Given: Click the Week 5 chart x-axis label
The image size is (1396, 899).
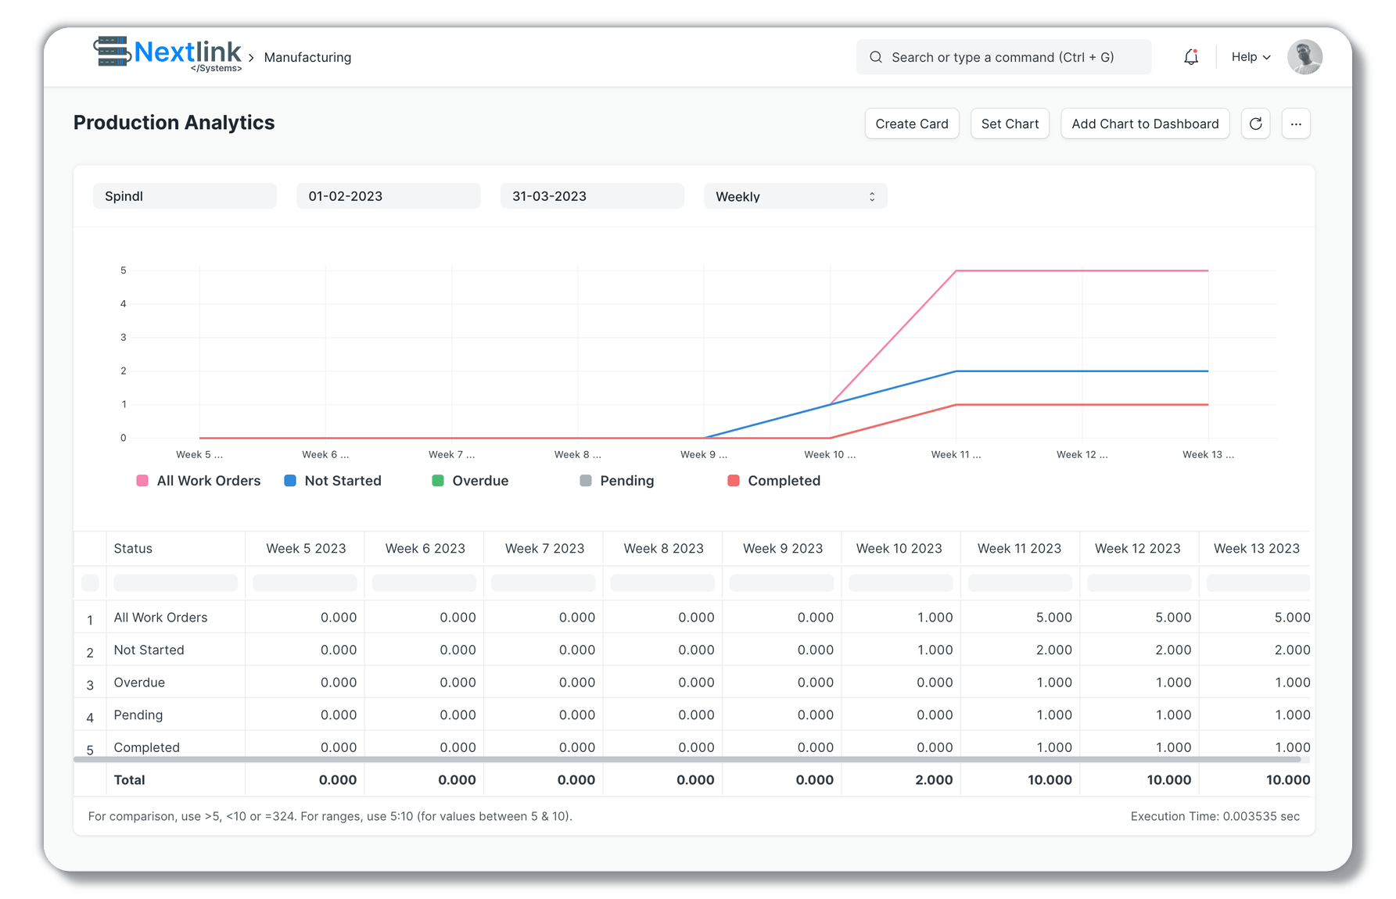Looking at the screenshot, I should click(199, 455).
